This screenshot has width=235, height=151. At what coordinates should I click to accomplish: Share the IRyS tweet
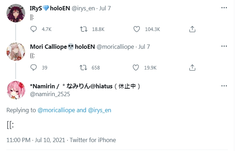tap(192, 29)
